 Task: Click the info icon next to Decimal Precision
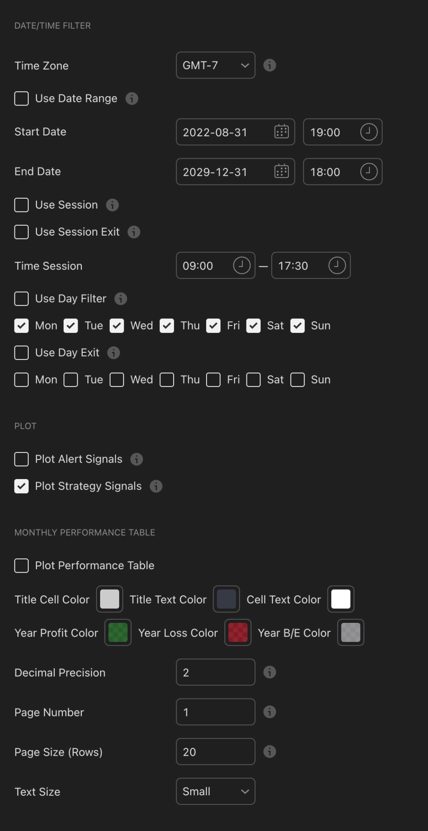click(269, 672)
